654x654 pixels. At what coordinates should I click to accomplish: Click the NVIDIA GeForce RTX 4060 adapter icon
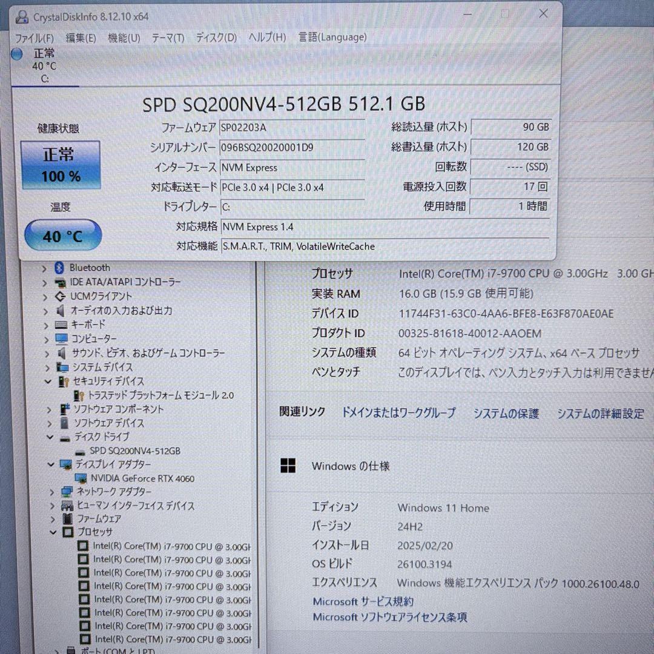pyautogui.click(x=81, y=478)
